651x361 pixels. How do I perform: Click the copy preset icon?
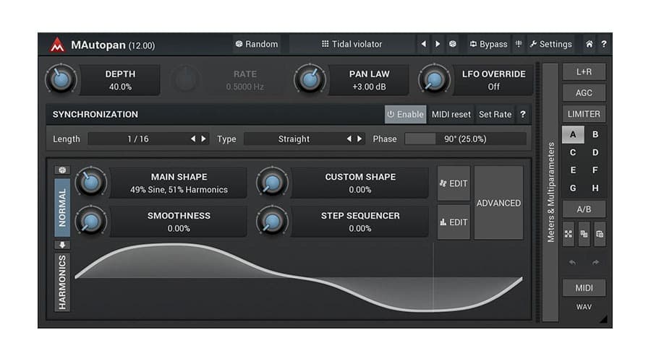tap(584, 234)
